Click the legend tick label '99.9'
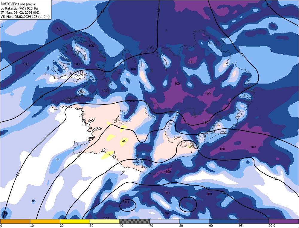The image size is (299, 228). [271, 226]
